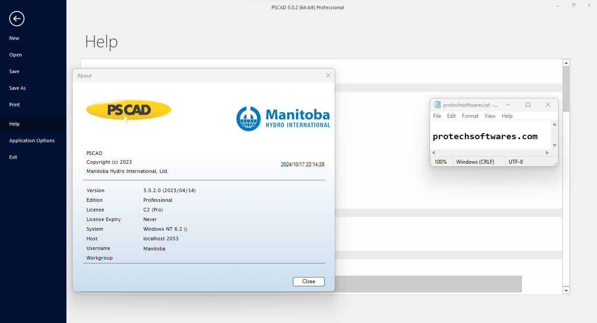Viewport: 597px width, 323px height.
Task: Close the About dialog with Close button
Action: 309,281
